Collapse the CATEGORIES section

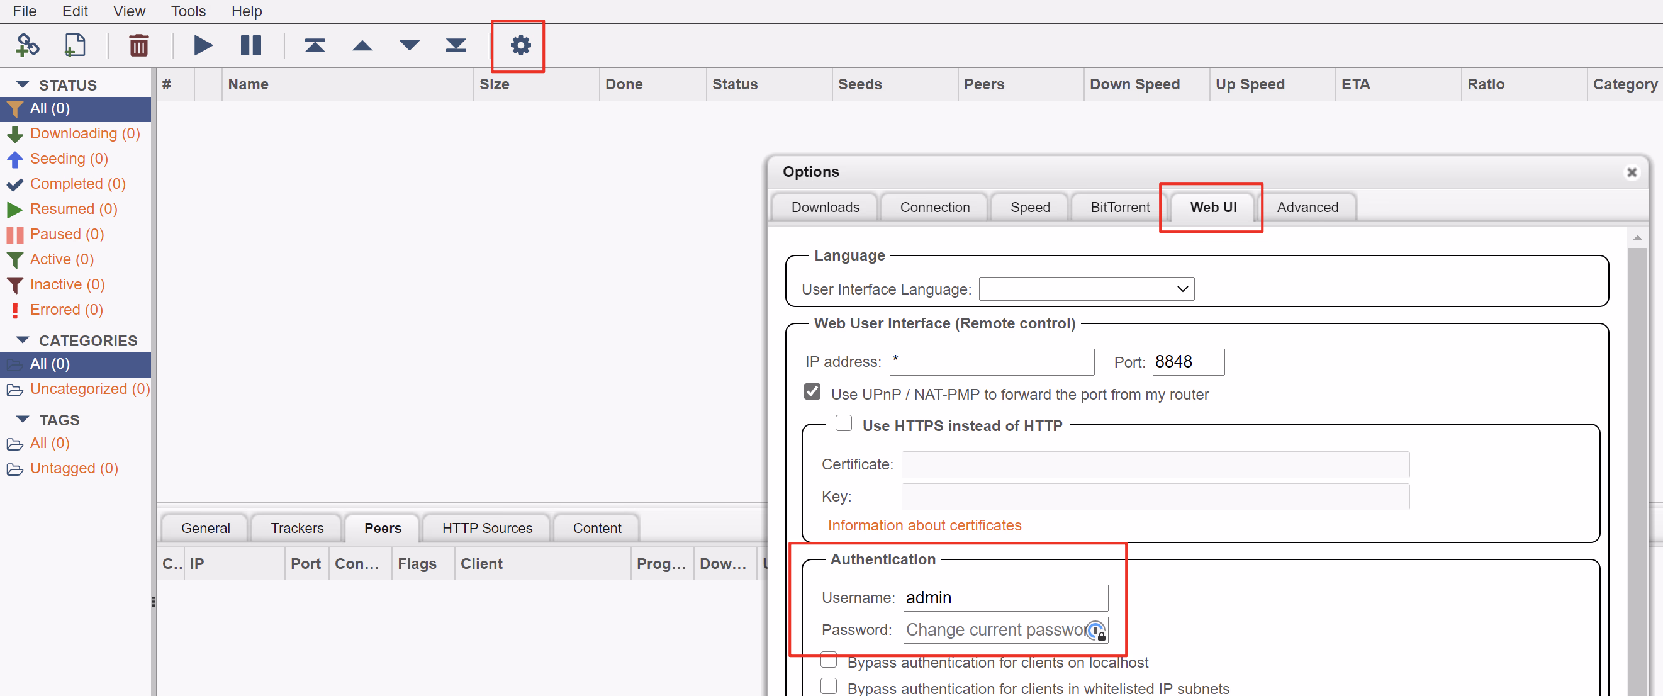pos(23,340)
